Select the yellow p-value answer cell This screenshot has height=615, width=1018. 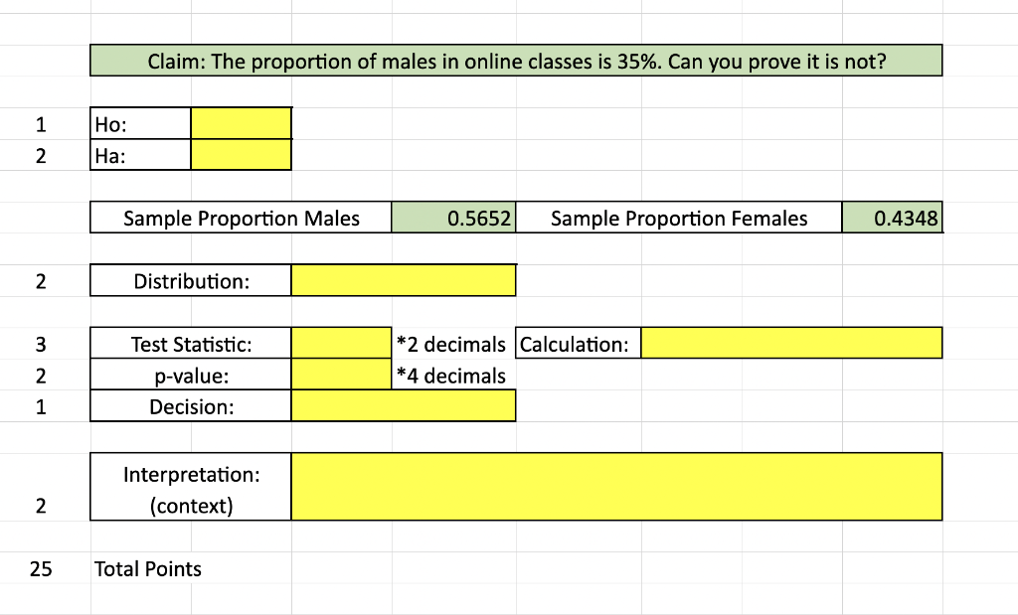[342, 375]
